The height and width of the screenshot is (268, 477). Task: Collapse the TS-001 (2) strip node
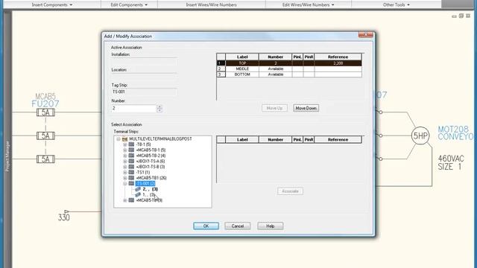(x=124, y=184)
